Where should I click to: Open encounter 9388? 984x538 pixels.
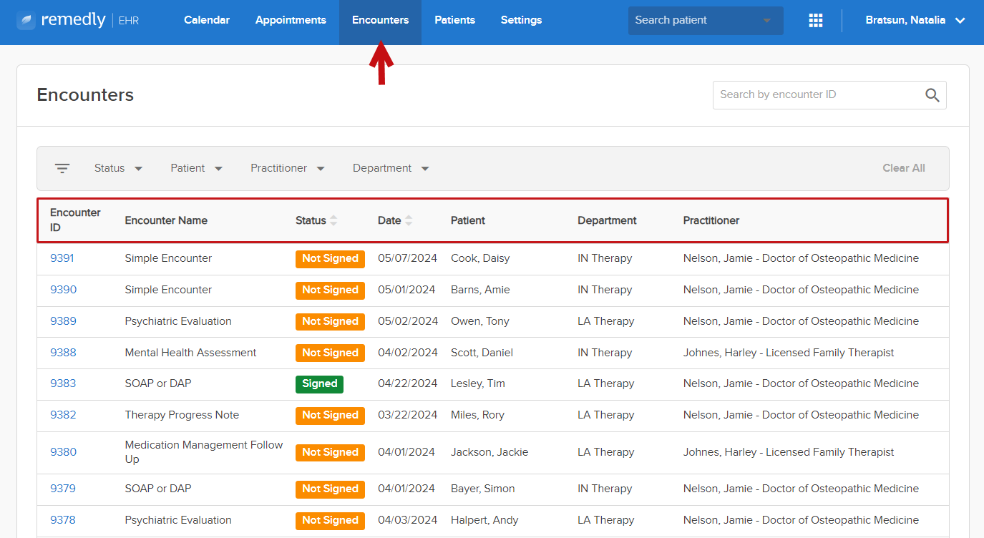pyautogui.click(x=63, y=353)
